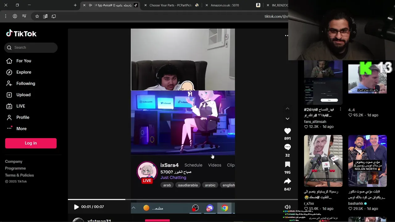The image size is (395, 222).
Task: Click the PCPartPicker favicon in tab bar
Action: pyautogui.click(x=197, y=5)
